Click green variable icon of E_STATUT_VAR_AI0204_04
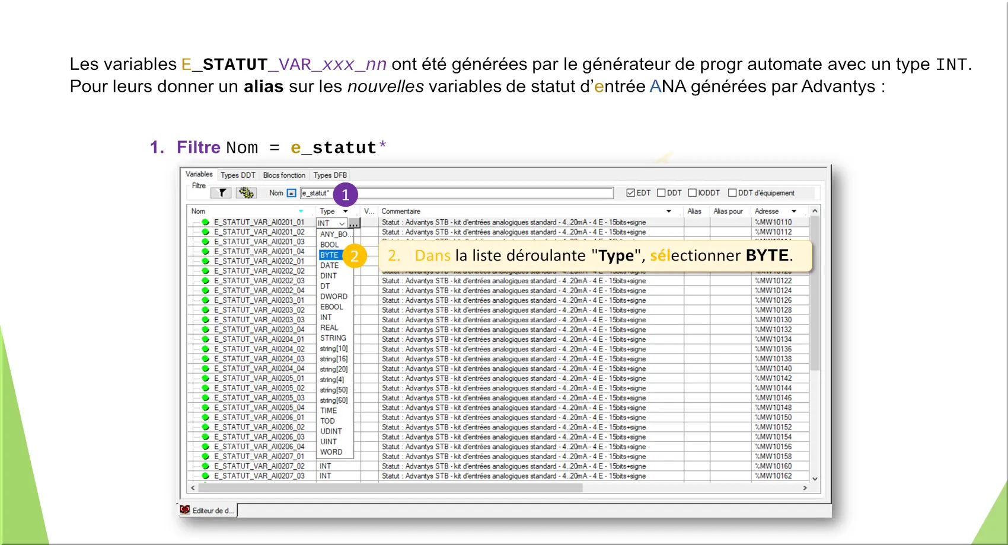This screenshot has width=1008, height=545. pos(205,368)
